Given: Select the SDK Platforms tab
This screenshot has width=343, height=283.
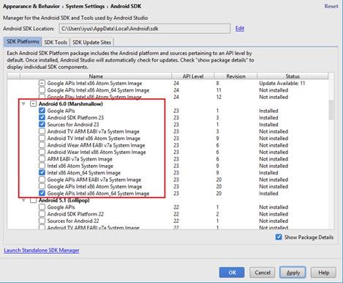Looking at the screenshot, I should pyautogui.click(x=23, y=42).
